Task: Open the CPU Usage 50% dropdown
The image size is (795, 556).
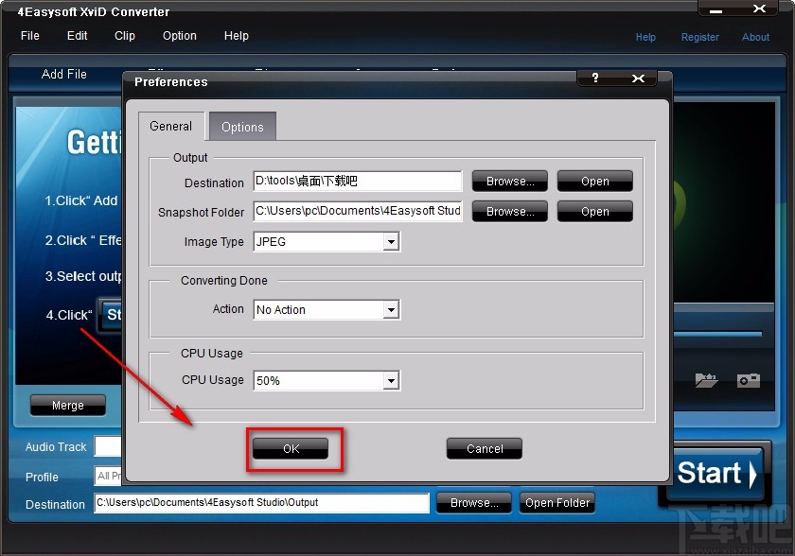Action: 391,380
